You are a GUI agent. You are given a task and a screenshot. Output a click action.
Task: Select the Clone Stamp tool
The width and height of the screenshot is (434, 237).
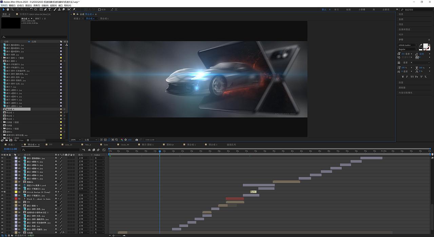coord(59,9)
